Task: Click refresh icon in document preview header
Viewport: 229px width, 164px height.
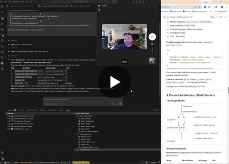Action: (x=221, y=17)
